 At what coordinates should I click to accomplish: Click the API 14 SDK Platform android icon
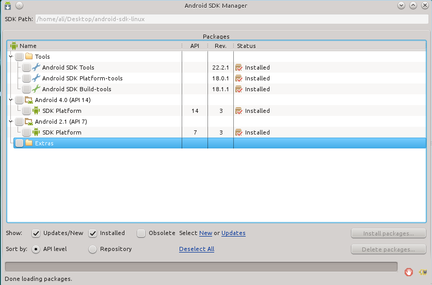click(x=36, y=111)
